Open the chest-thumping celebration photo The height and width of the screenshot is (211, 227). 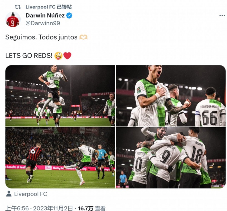(171, 96)
